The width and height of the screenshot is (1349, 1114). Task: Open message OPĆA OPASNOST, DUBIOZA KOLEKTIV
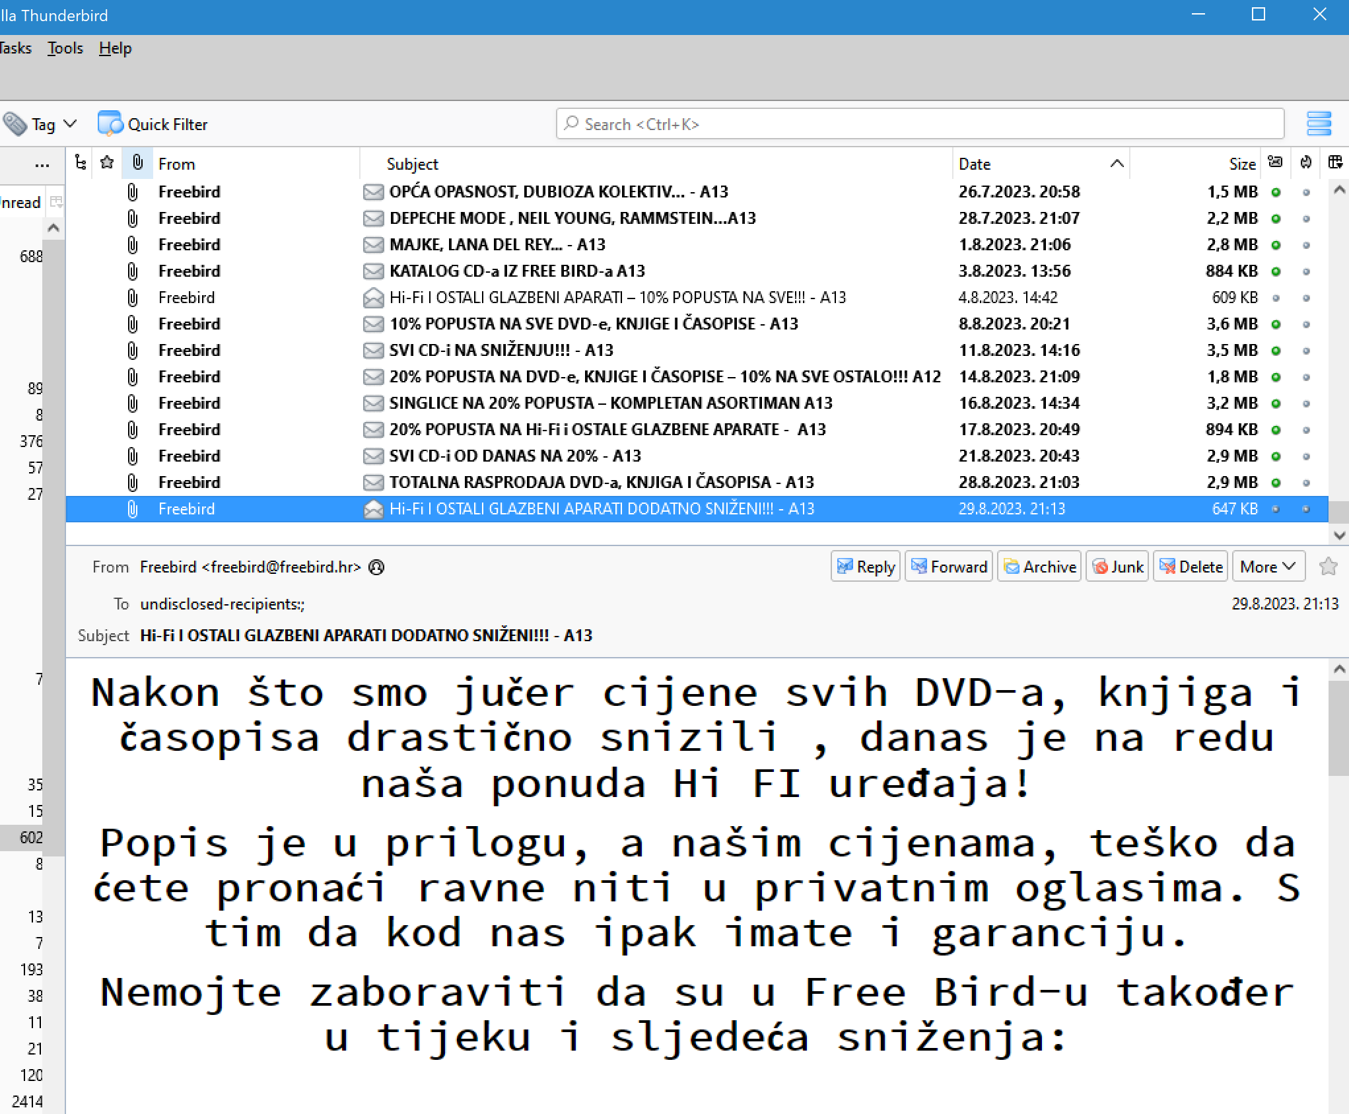[x=697, y=191]
